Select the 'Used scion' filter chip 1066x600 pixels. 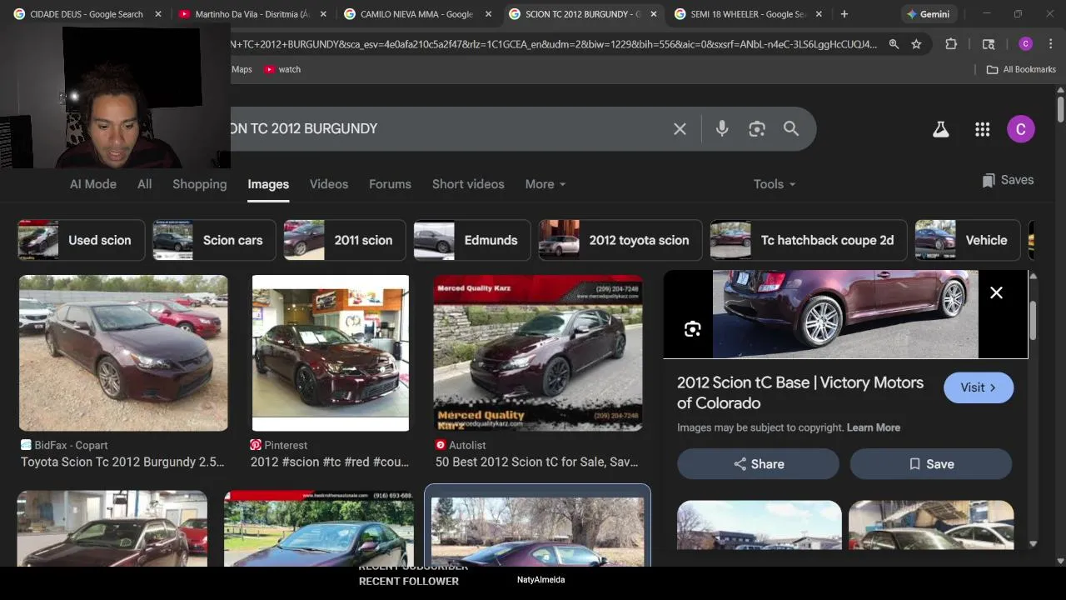tap(82, 240)
